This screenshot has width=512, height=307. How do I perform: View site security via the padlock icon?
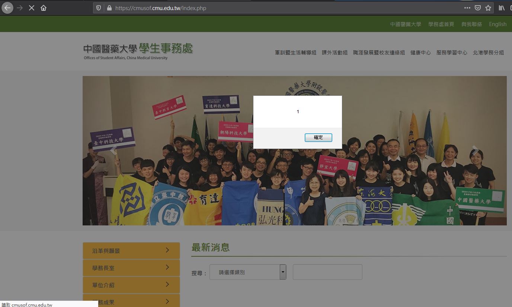(x=109, y=8)
